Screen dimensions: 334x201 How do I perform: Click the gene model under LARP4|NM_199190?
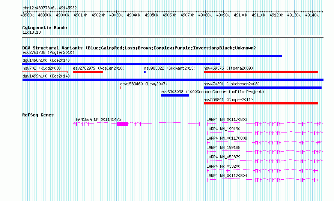265,133
